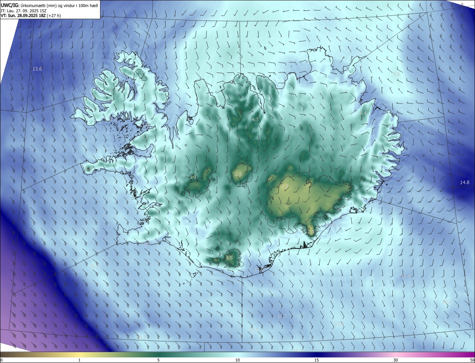Click the 0 tick on the color scale
Viewport: 475px width, 363px height.
1,360
